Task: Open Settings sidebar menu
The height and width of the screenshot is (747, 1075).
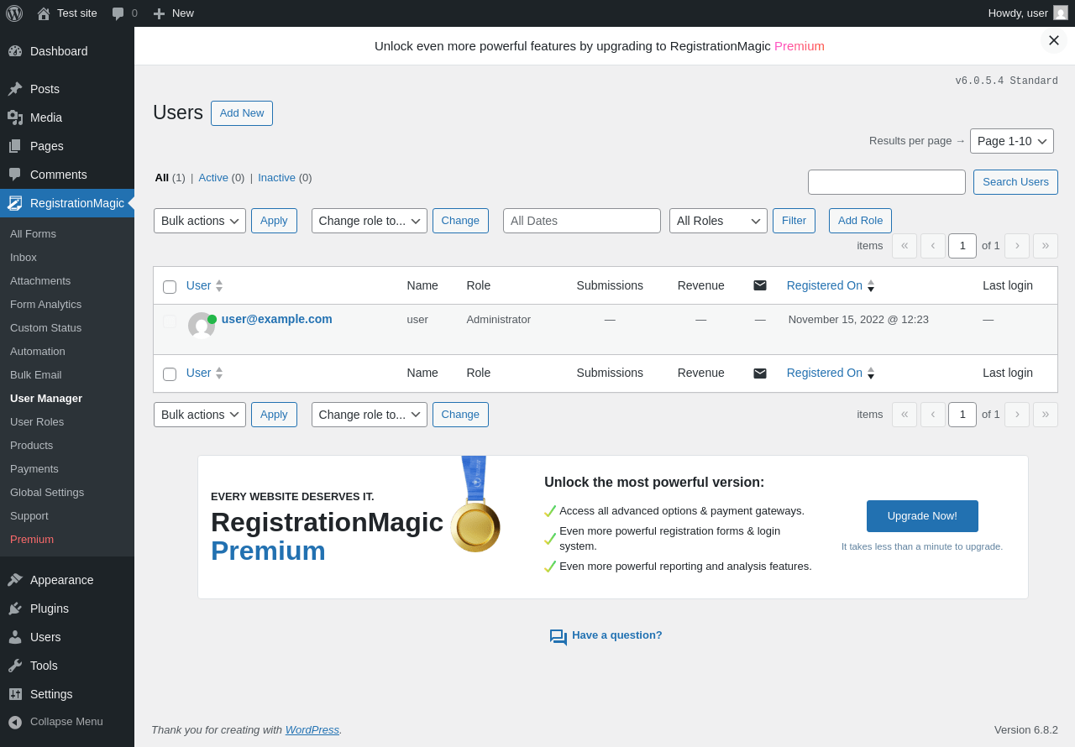Action: point(67,694)
